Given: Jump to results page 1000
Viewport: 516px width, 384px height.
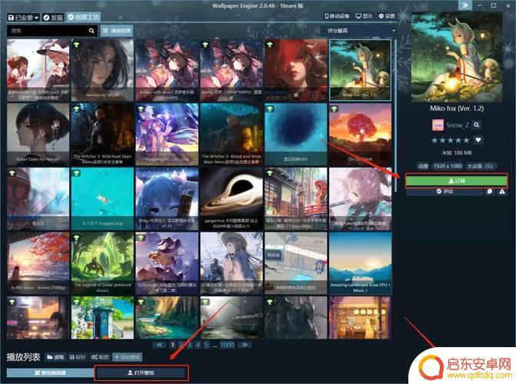Looking at the screenshot, I should click(x=227, y=345).
